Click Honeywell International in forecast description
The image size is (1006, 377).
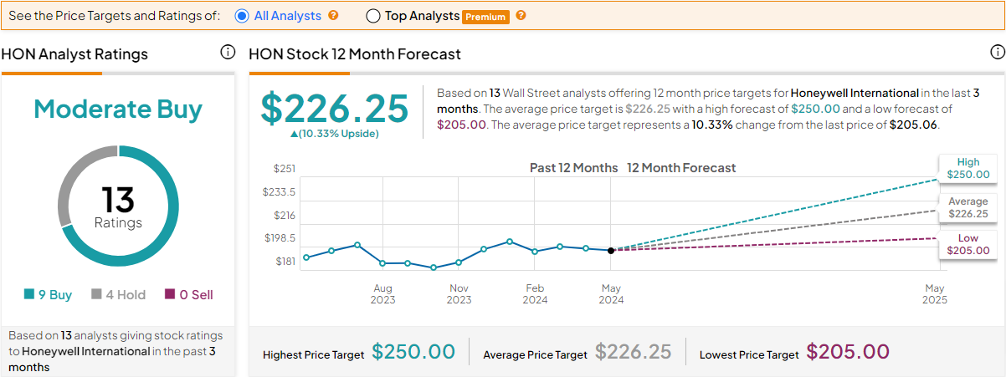tap(855, 93)
